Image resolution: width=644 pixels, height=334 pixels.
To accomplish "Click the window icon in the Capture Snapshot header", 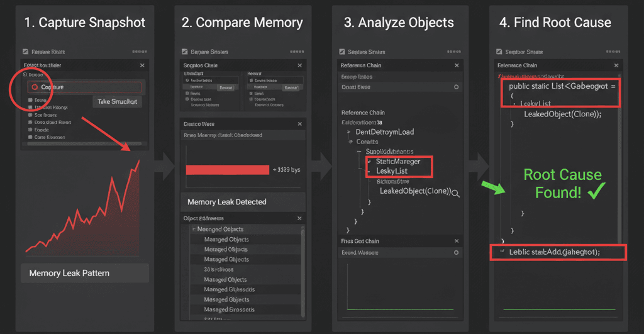I will [x=25, y=52].
